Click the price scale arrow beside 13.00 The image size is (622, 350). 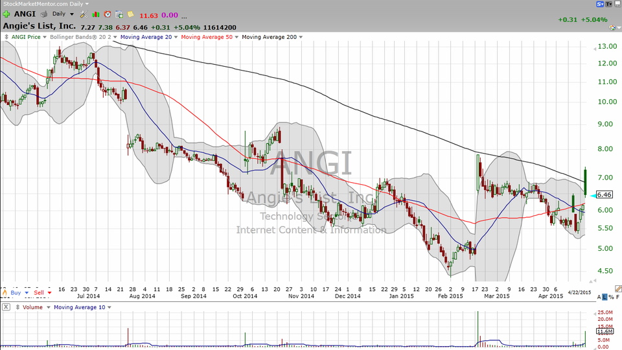click(x=594, y=49)
